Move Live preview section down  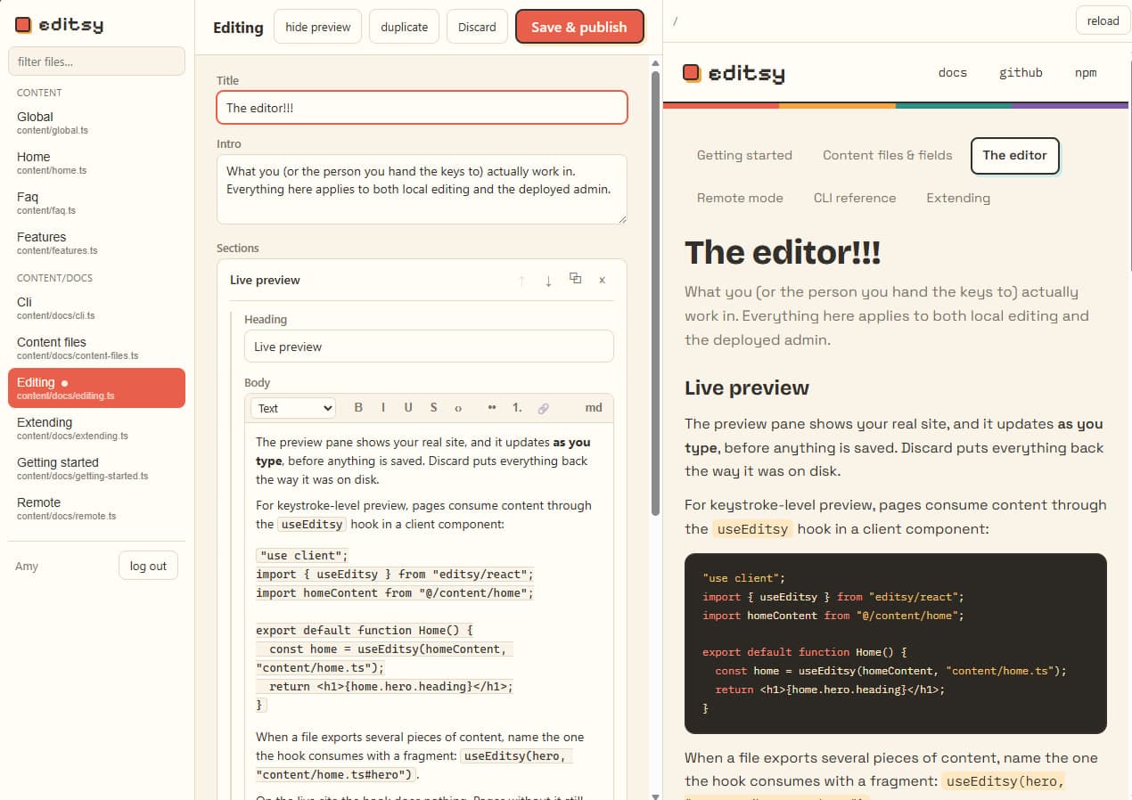548,280
